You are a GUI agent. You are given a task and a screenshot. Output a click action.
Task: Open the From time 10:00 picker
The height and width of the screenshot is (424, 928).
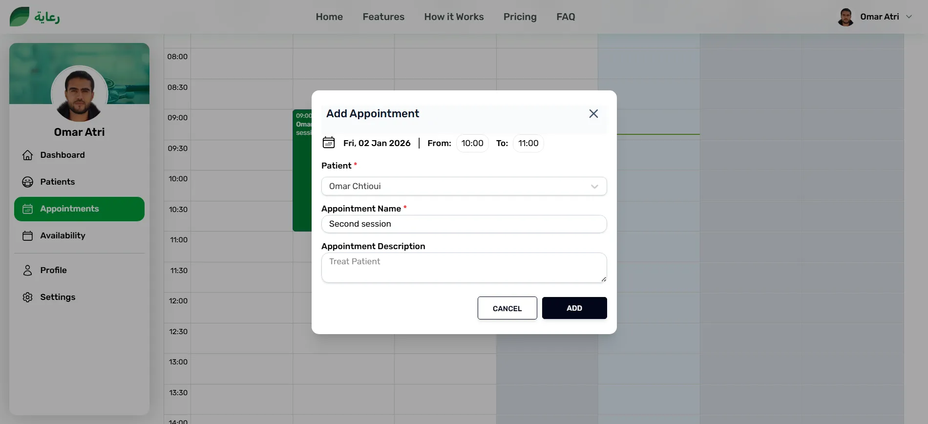[472, 143]
